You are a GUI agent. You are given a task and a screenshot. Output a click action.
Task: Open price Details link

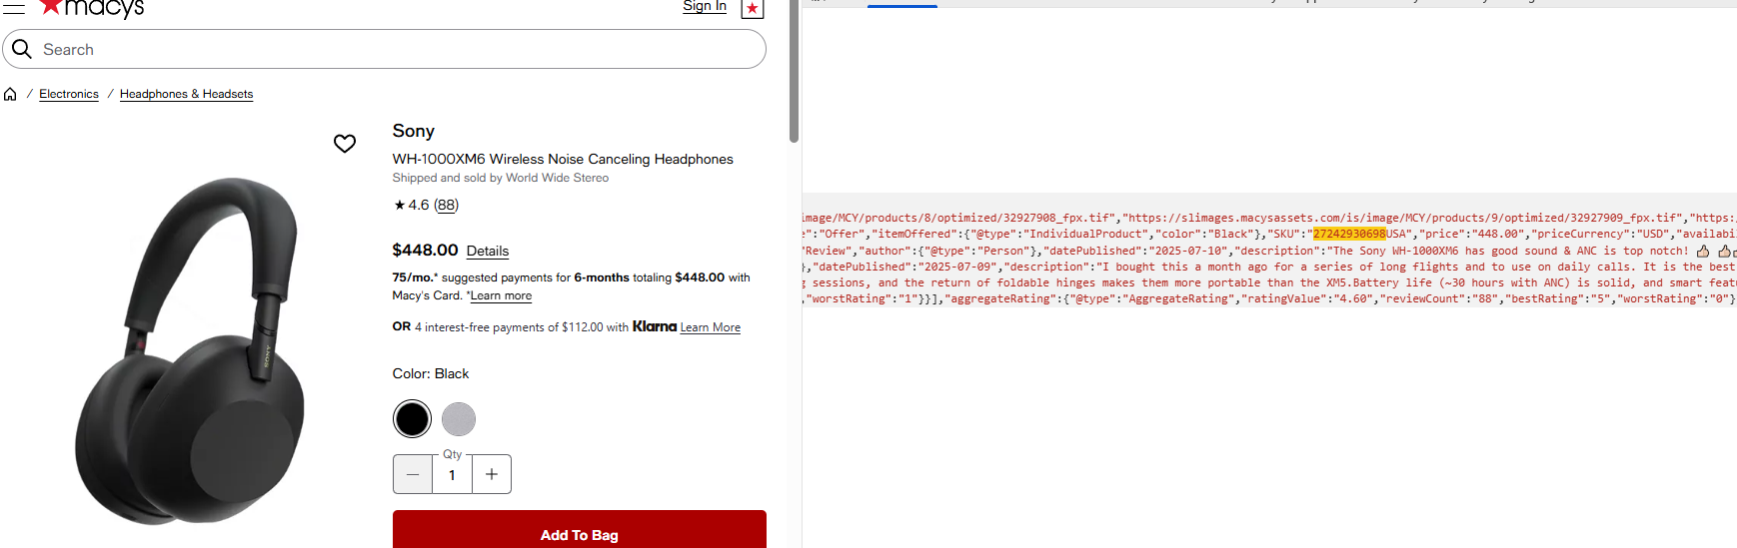488,251
